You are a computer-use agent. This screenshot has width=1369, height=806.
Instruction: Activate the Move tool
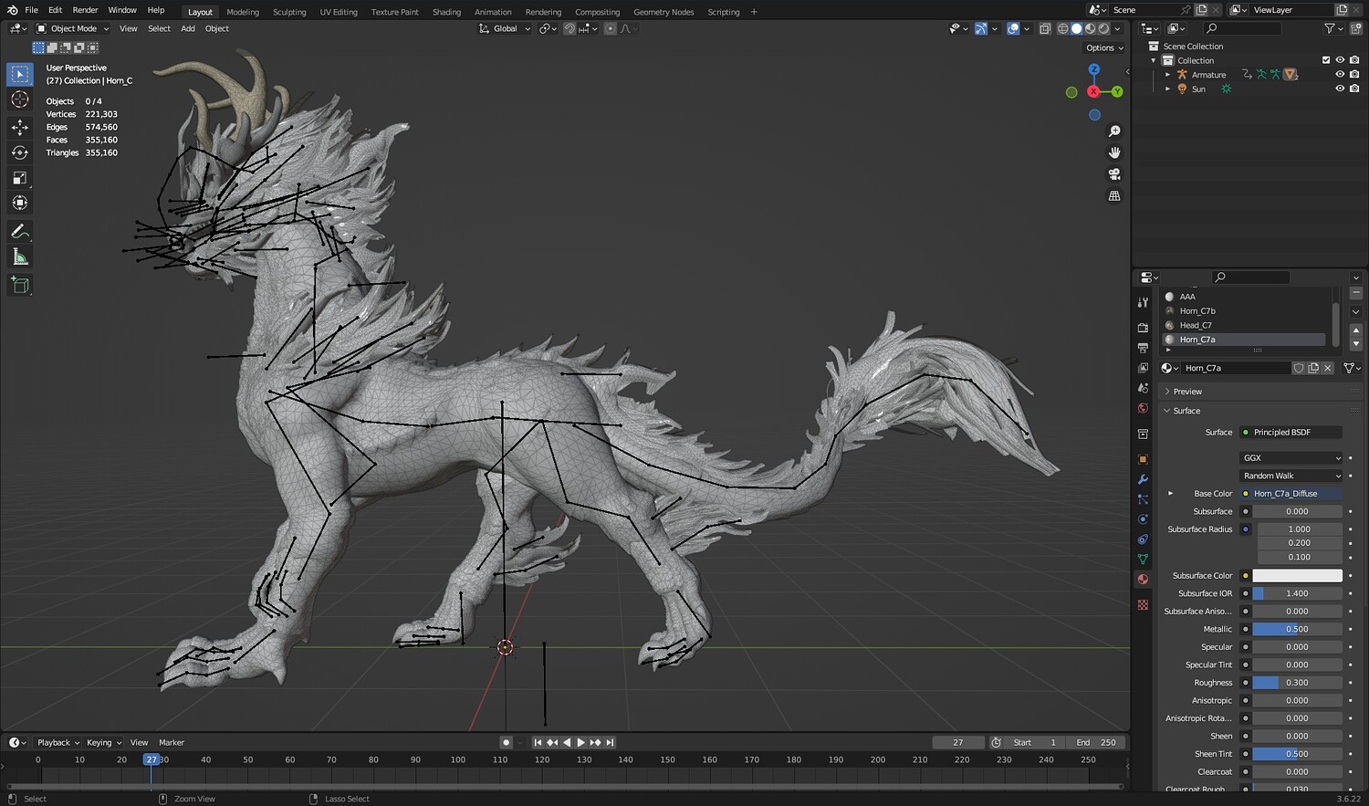(20, 127)
